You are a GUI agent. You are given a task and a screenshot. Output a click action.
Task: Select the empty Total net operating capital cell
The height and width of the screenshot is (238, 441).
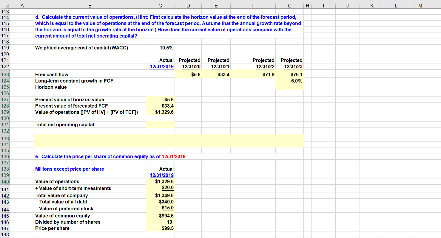[x=160, y=125]
